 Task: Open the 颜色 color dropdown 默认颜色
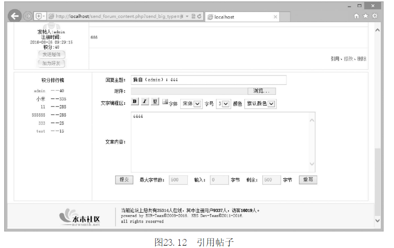pos(260,104)
